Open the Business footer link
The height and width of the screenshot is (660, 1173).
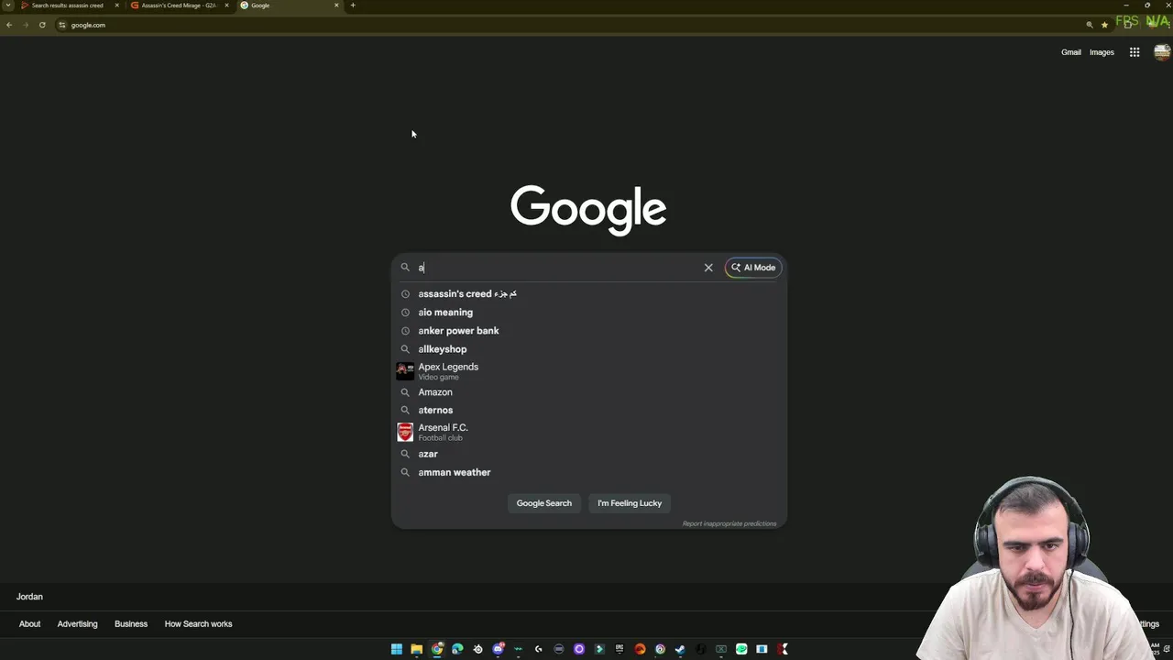tap(131, 624)
